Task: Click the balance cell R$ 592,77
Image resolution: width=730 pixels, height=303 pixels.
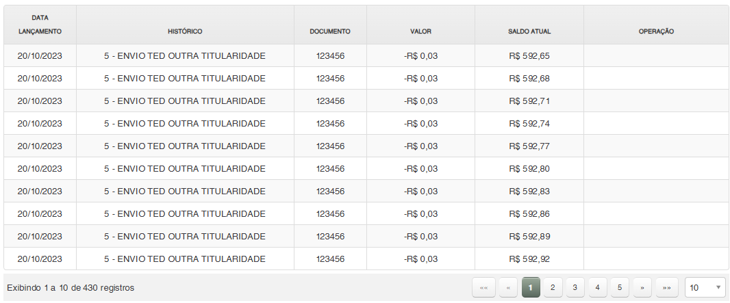Action: coord(529,146)
